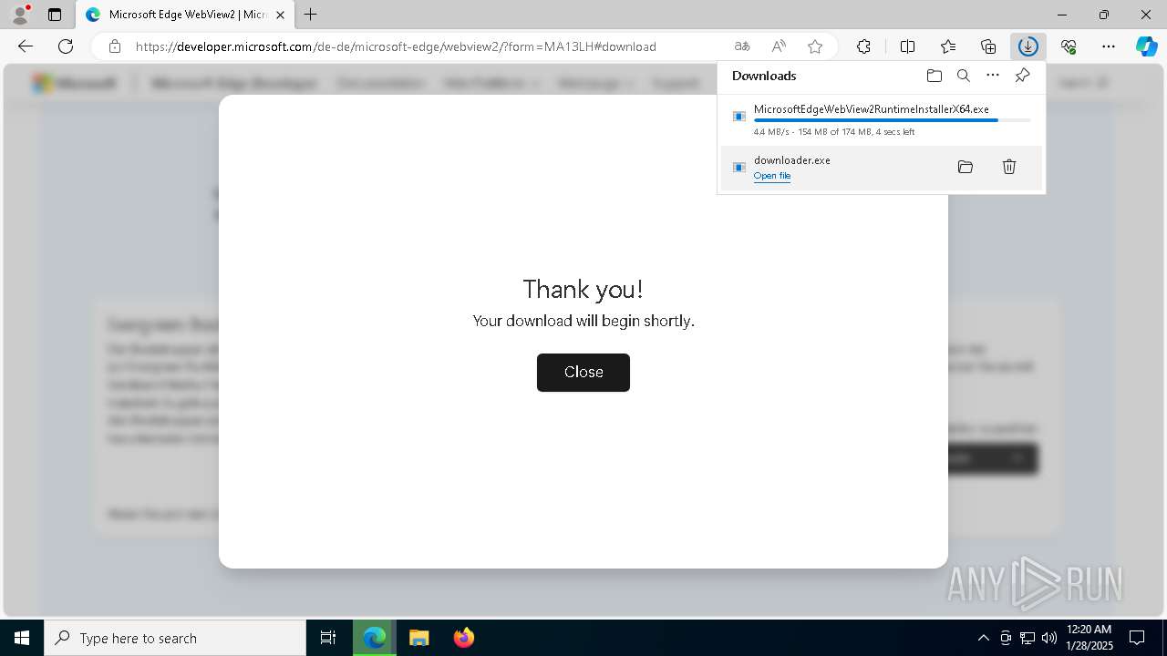Close the Thank you dialog
1167x656 pixels.
click(x=583, y=373)
